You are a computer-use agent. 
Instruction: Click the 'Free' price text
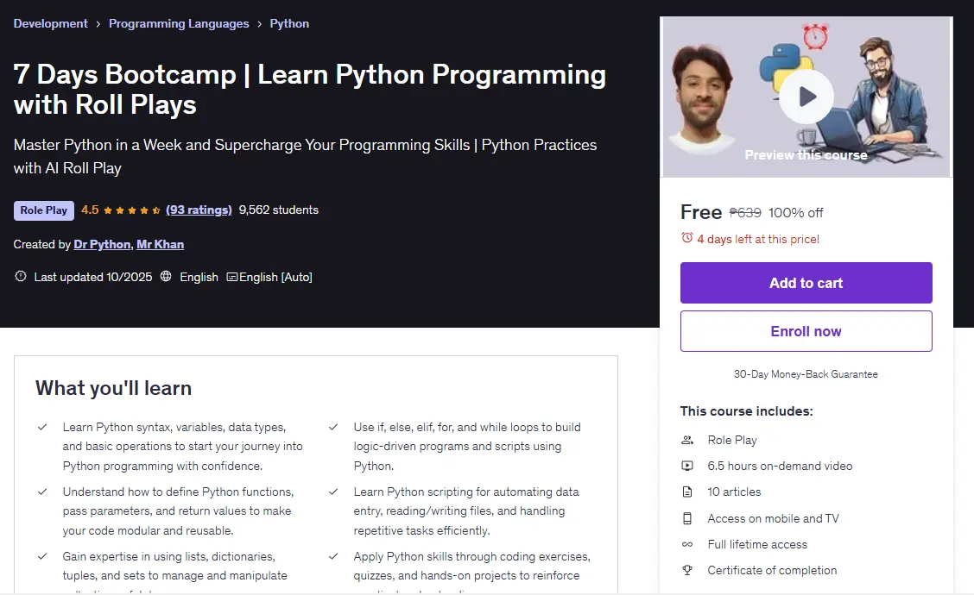coord(701,212)
